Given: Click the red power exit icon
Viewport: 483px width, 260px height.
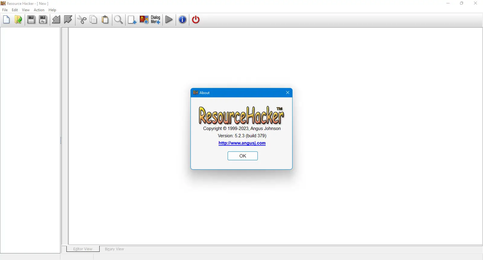Looking at the screenshot, I should 196,20.
